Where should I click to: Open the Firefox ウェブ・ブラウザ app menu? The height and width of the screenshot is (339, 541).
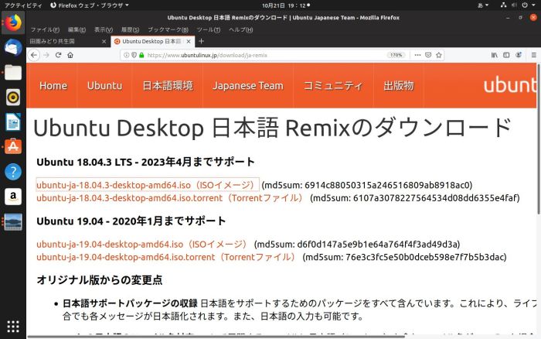pyautogui.click(x=90, y=5)
